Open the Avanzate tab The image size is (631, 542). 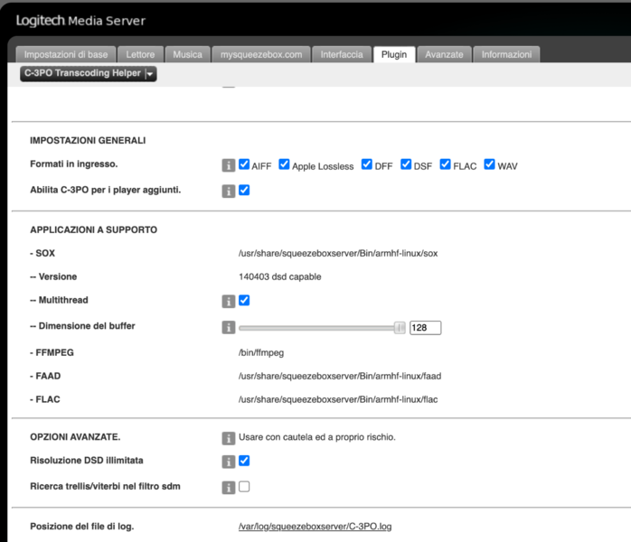pos(444,54)
